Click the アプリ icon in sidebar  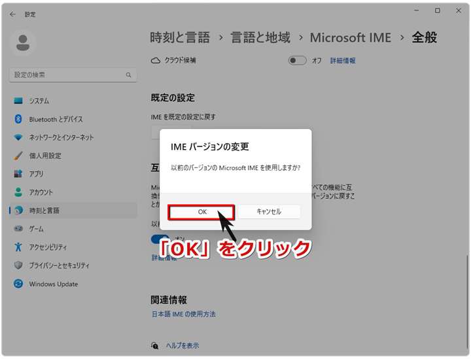[x=18, y=174]
